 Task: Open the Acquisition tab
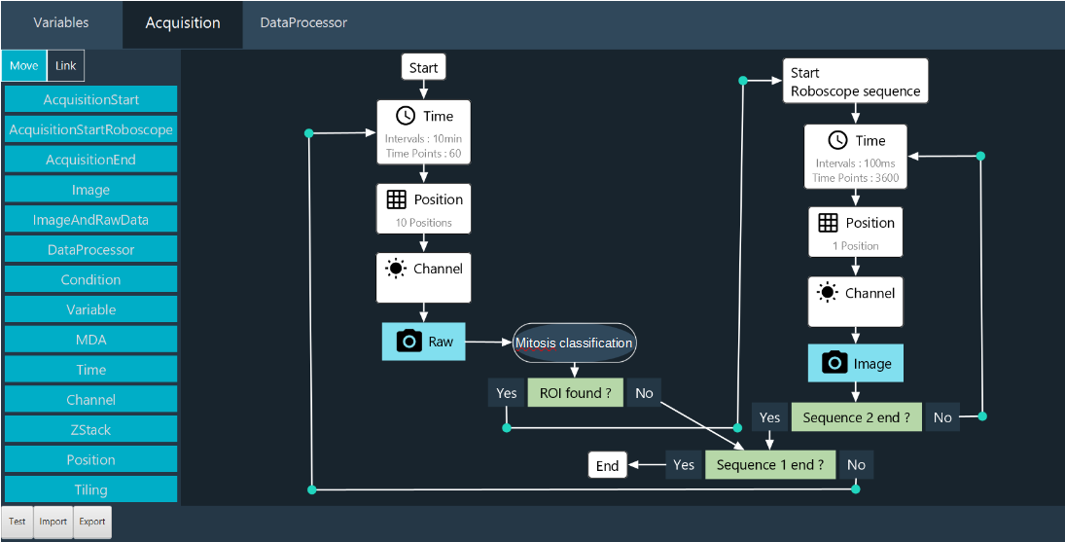(x=183, y=23)
